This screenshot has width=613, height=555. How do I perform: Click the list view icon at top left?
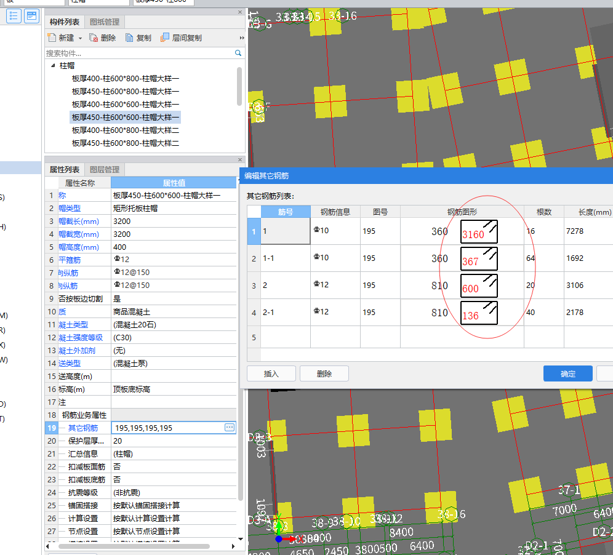point(14,16)
